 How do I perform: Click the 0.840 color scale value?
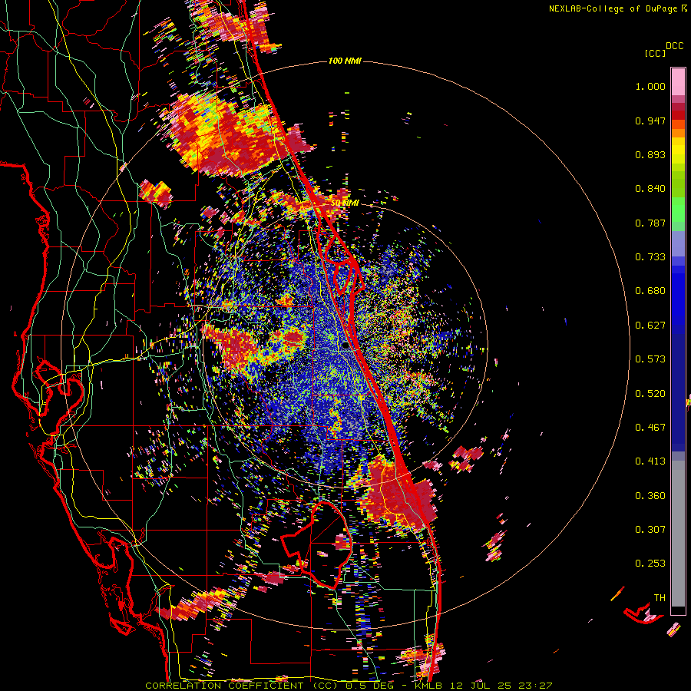coord(650,189)
